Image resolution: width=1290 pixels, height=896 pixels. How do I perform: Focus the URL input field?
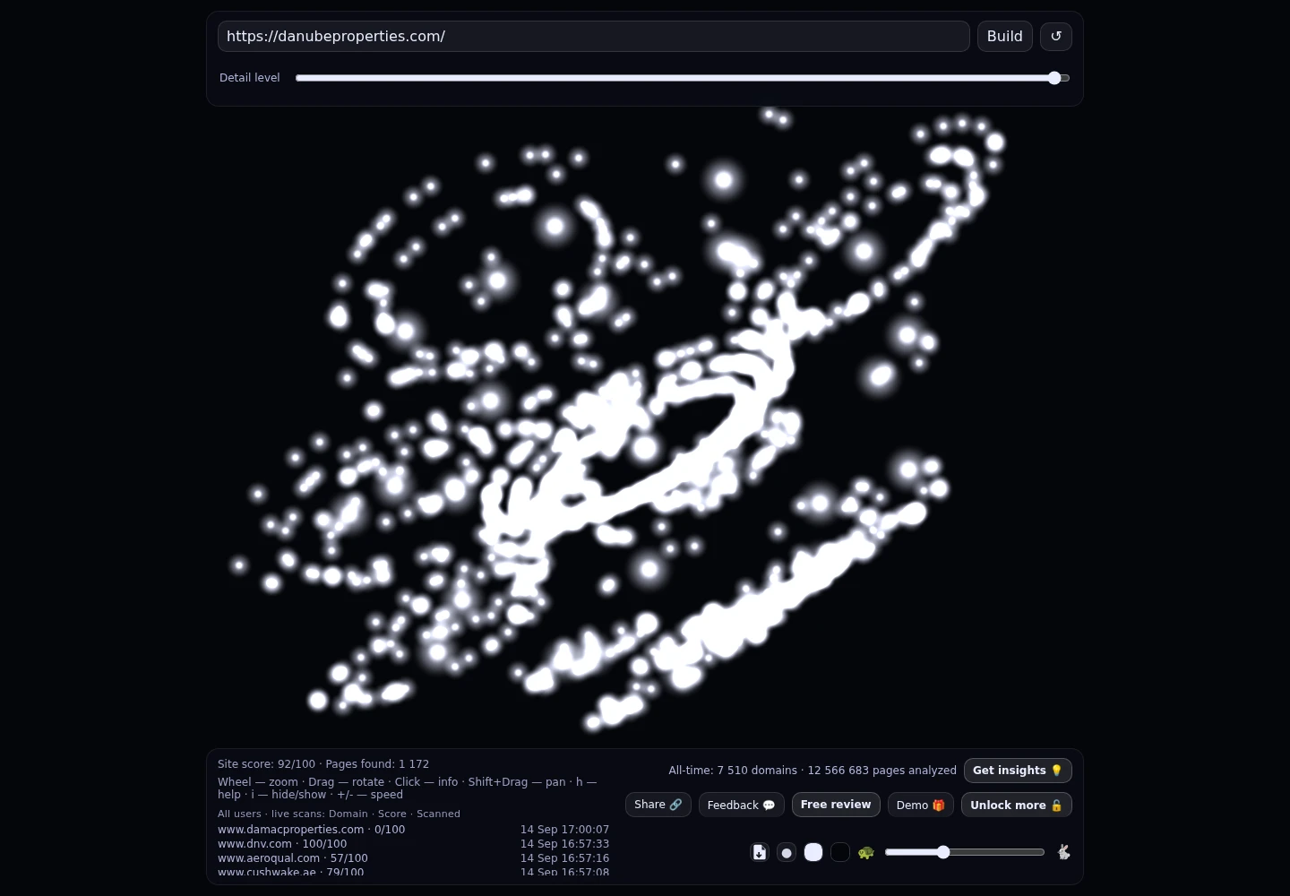(594, 37)
